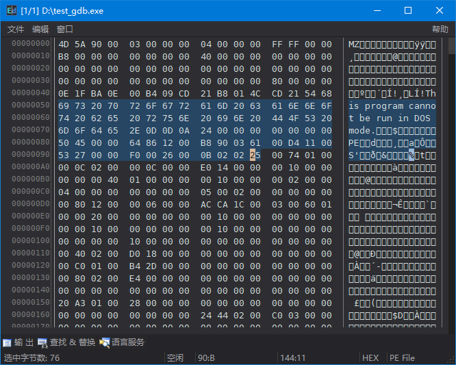Click hex byte E0 at row 000000A0
The image size is (456, 365).
pos(206,168)
